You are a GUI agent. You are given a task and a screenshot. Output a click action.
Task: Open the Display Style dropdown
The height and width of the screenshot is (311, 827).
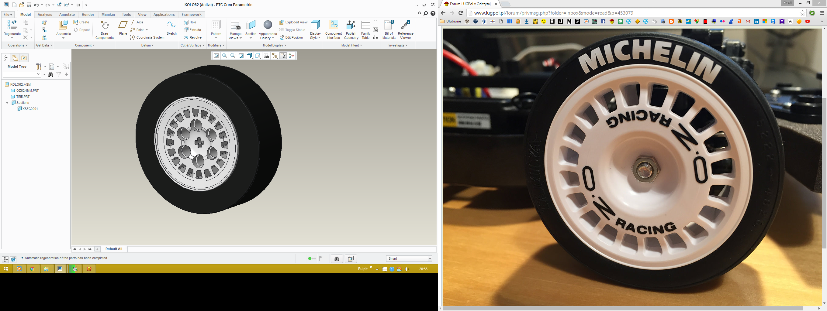pyautogui.click(x=315, y=36)
